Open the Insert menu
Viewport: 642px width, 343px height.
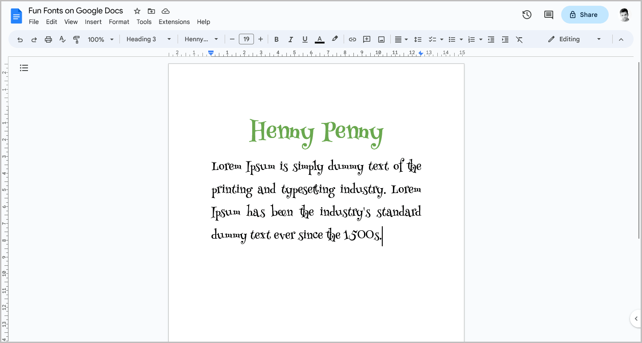(x=93, y=21)
